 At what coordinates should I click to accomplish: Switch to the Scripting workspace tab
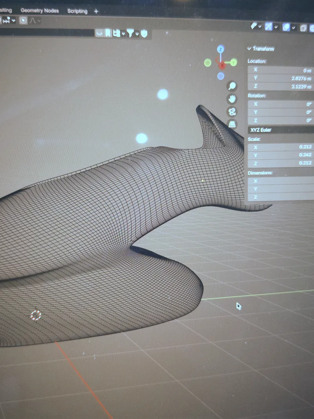coord(77,11)
